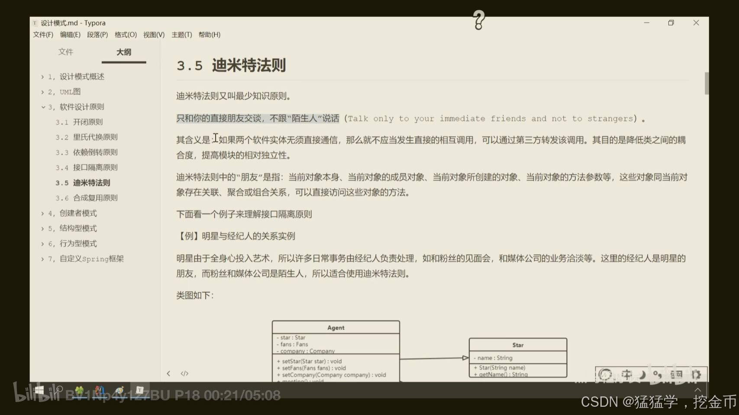Click the English phrase 'Talk only to your immediate friends'
This screenshot has width=739, height=415.
coord(436,118)
